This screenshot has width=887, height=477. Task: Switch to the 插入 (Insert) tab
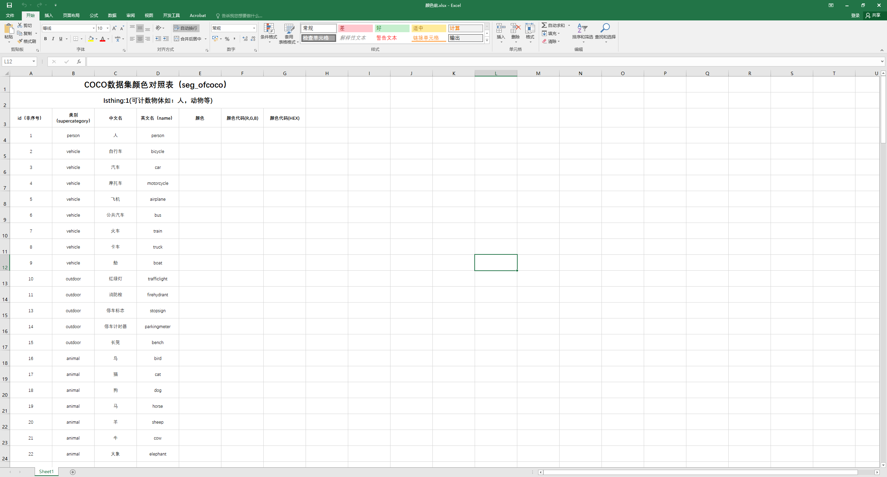click(x=49, y=16)
